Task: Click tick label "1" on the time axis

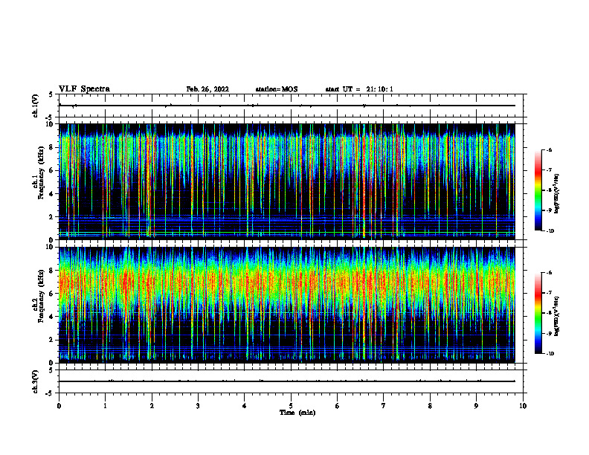Action: click(105, 406)
